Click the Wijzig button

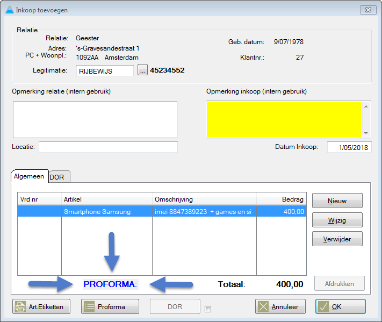coord(337,220)
